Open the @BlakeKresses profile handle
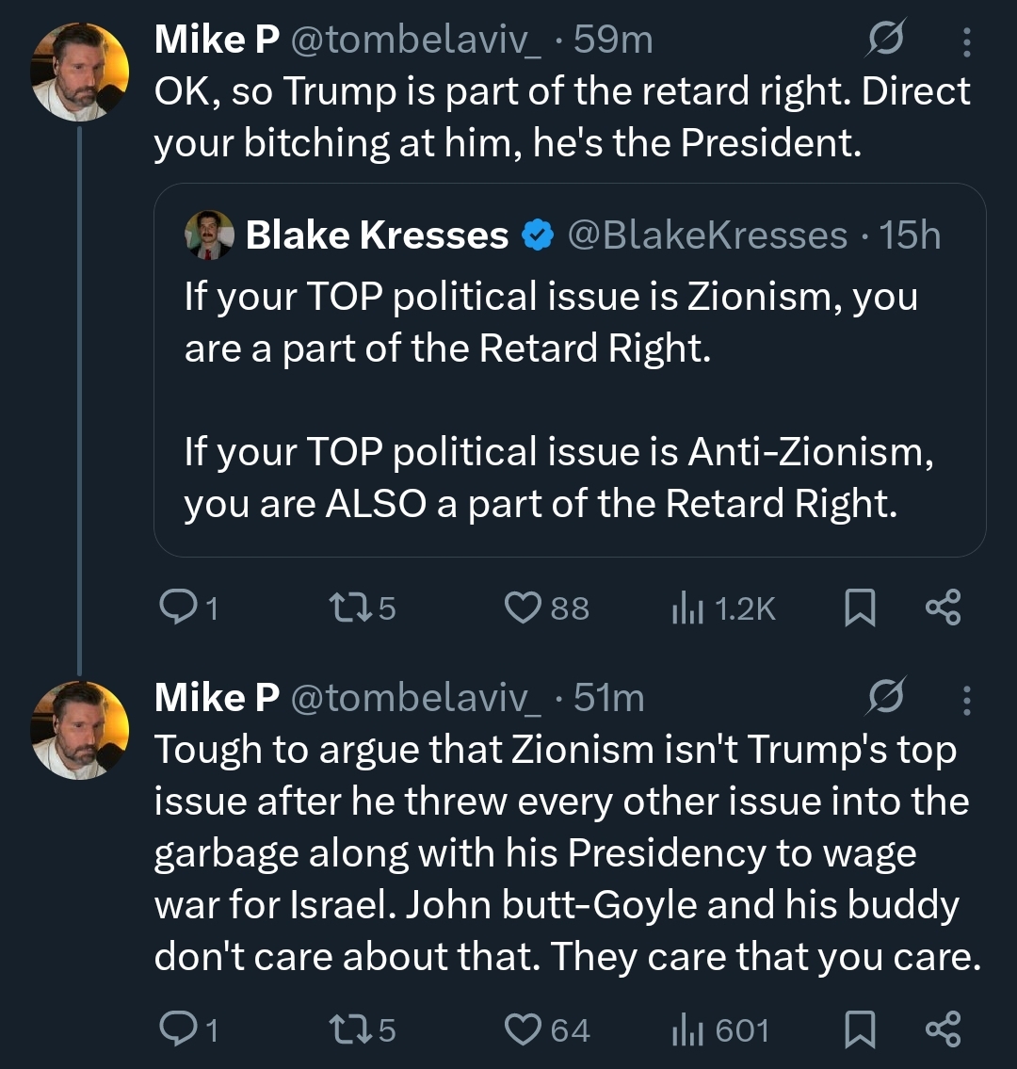Image resolution: width=1017 pixels, height=1069 pixels. (706, 235)
